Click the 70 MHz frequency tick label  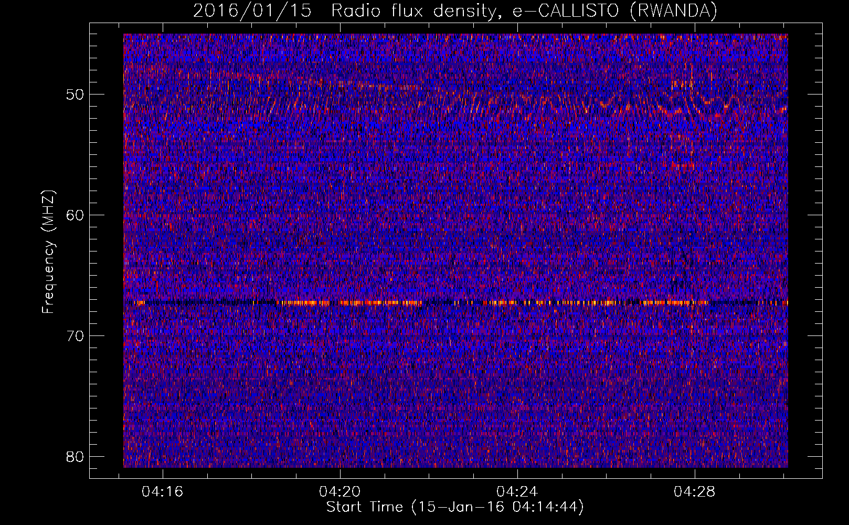tap(75, 336)
